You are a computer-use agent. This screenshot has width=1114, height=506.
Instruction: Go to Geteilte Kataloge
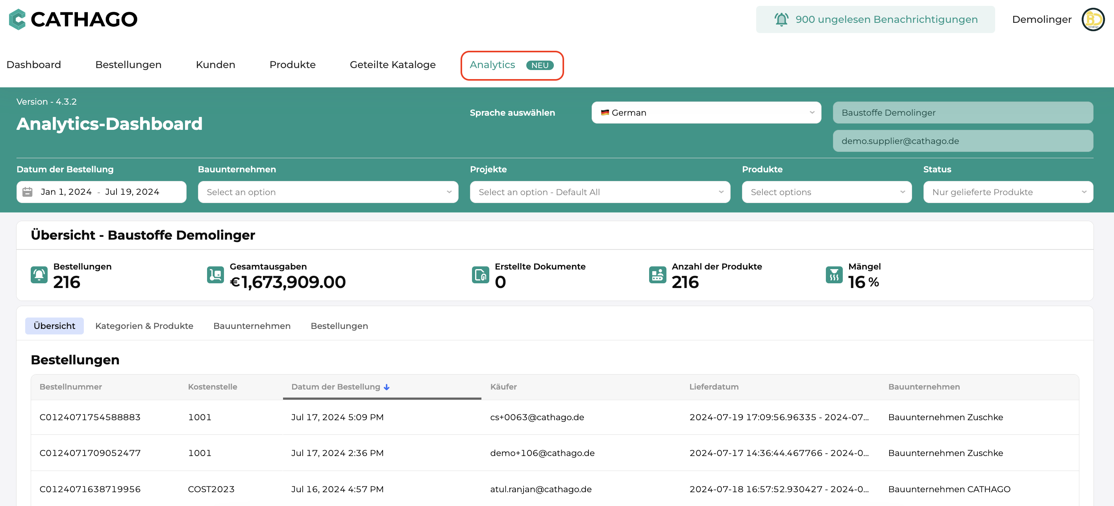click(x=393, y=65)
